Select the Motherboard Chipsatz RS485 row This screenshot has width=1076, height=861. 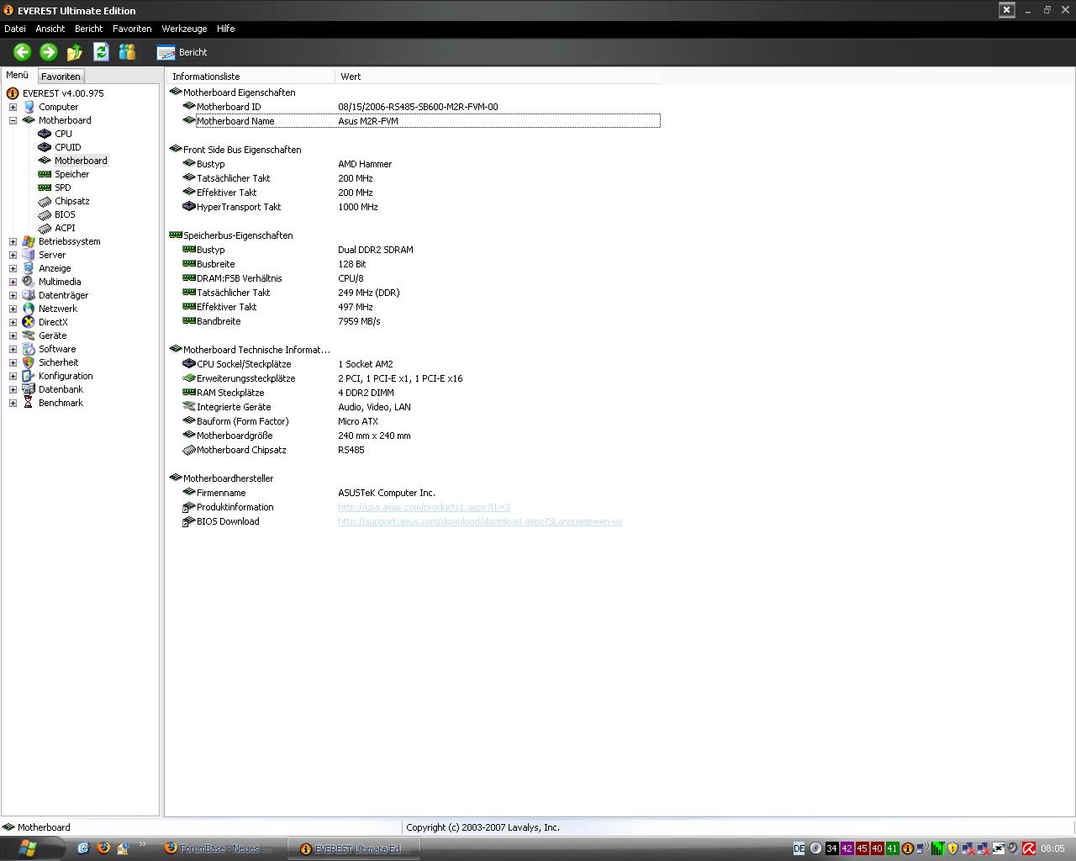tap(420, 450)
